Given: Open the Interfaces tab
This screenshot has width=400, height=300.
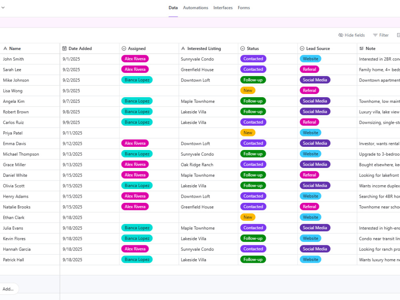Looking at the screenshot, I should click(x=223, y=8).
